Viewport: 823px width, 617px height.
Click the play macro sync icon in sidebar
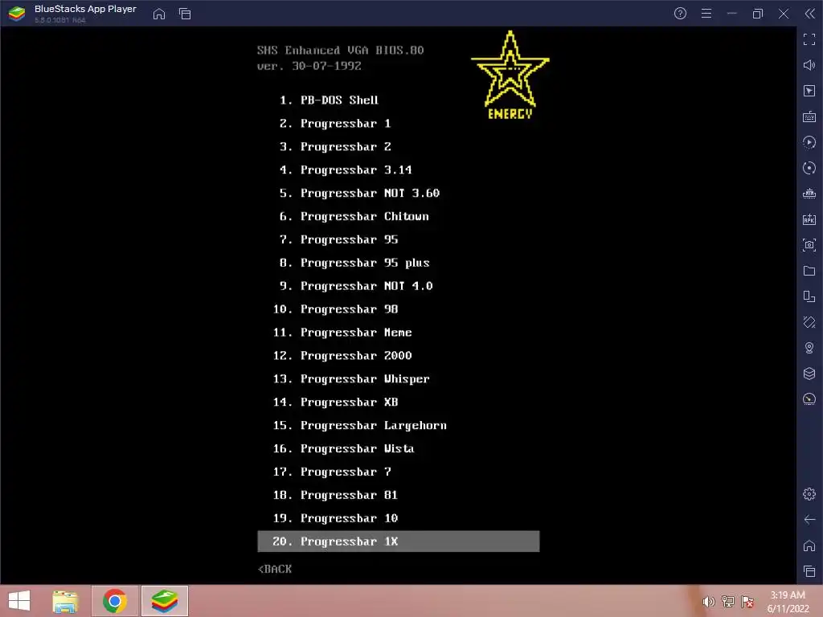coord(809,142)
